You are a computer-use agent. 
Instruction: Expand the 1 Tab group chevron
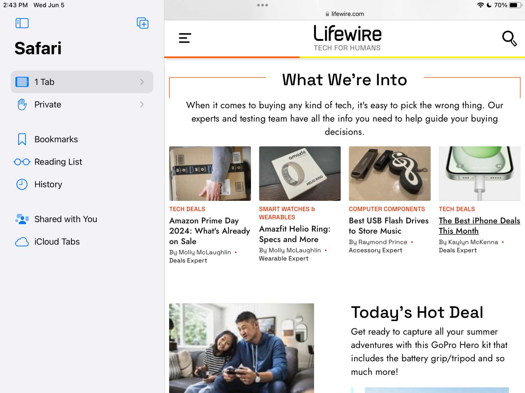[x=142, y=82]
